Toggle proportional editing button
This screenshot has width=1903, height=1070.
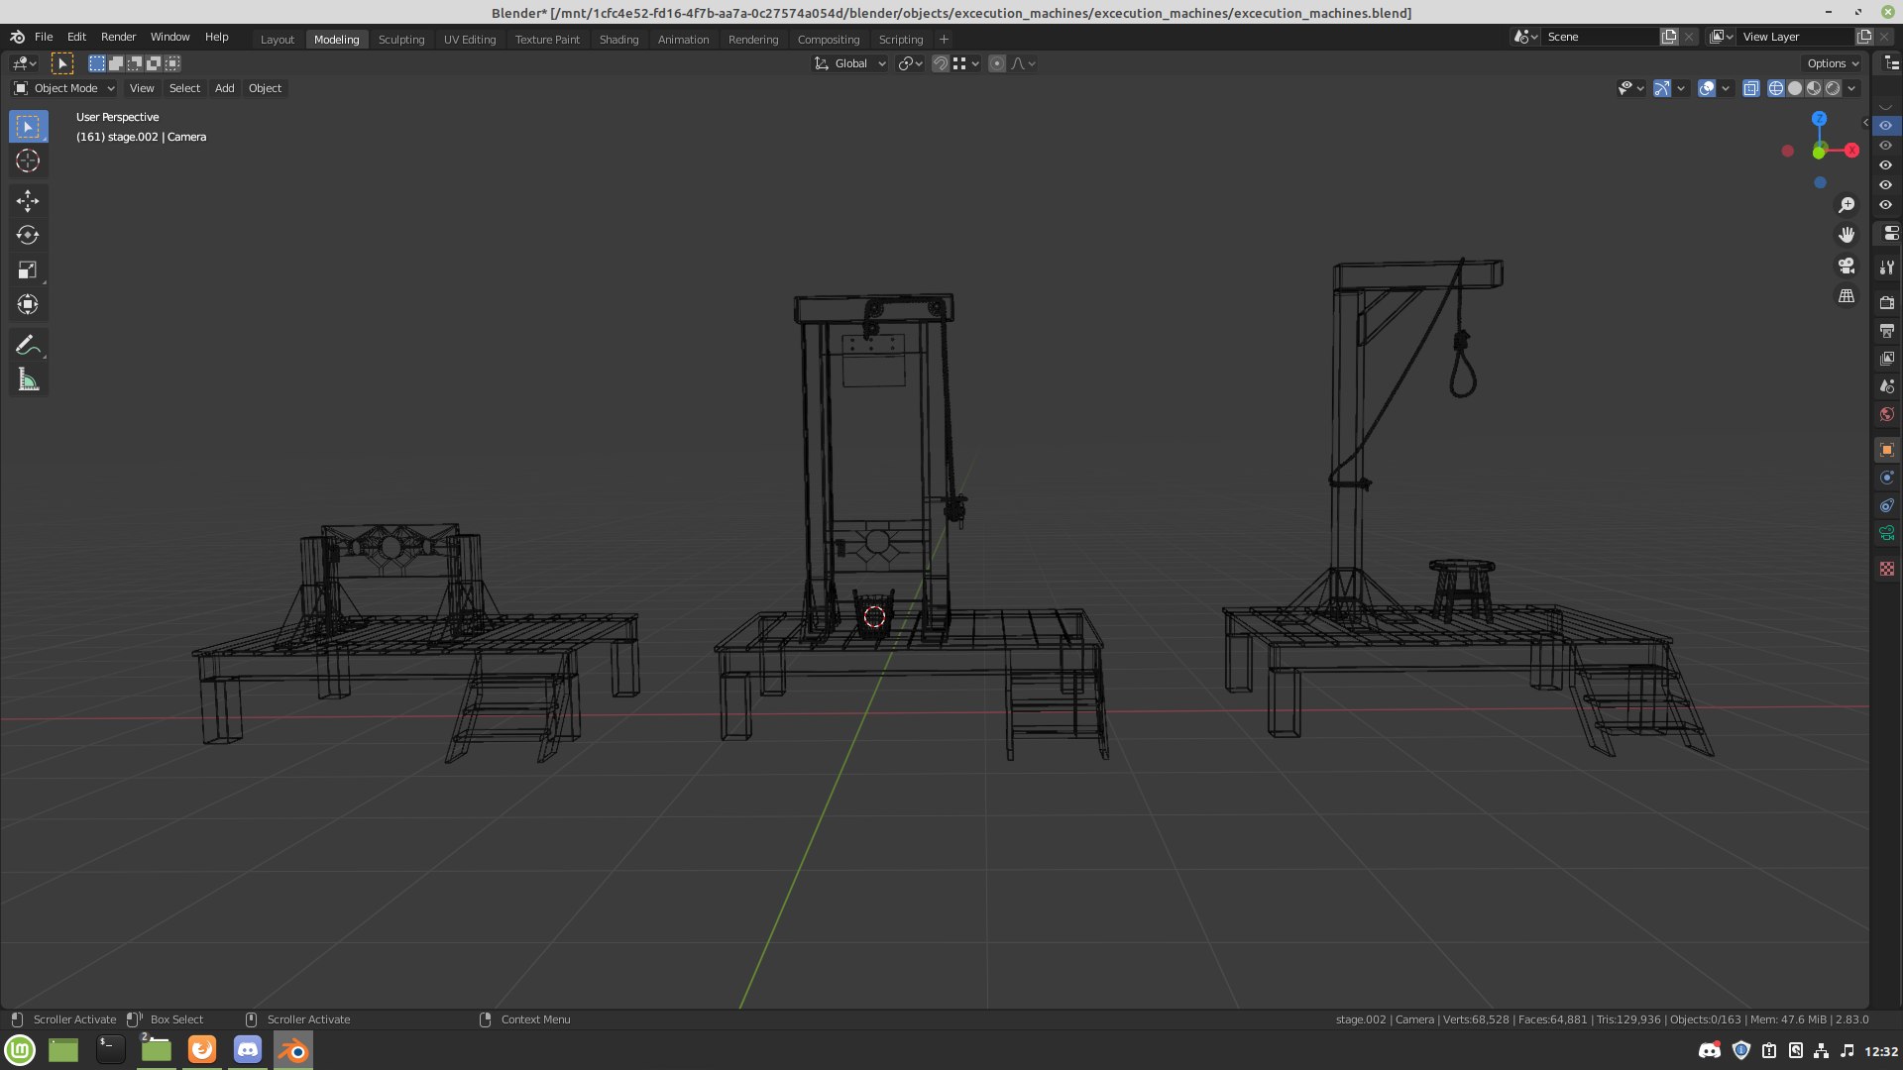point(997,63)
